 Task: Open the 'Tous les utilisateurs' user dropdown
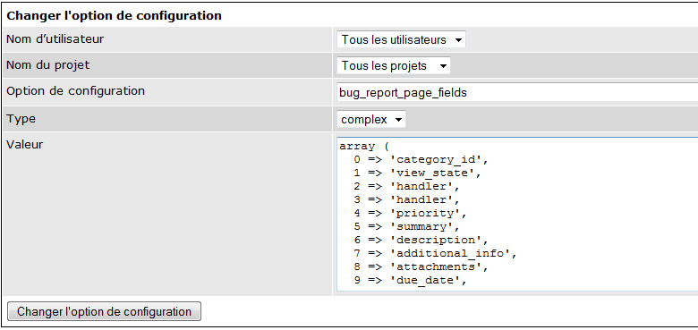pos(401,39)
